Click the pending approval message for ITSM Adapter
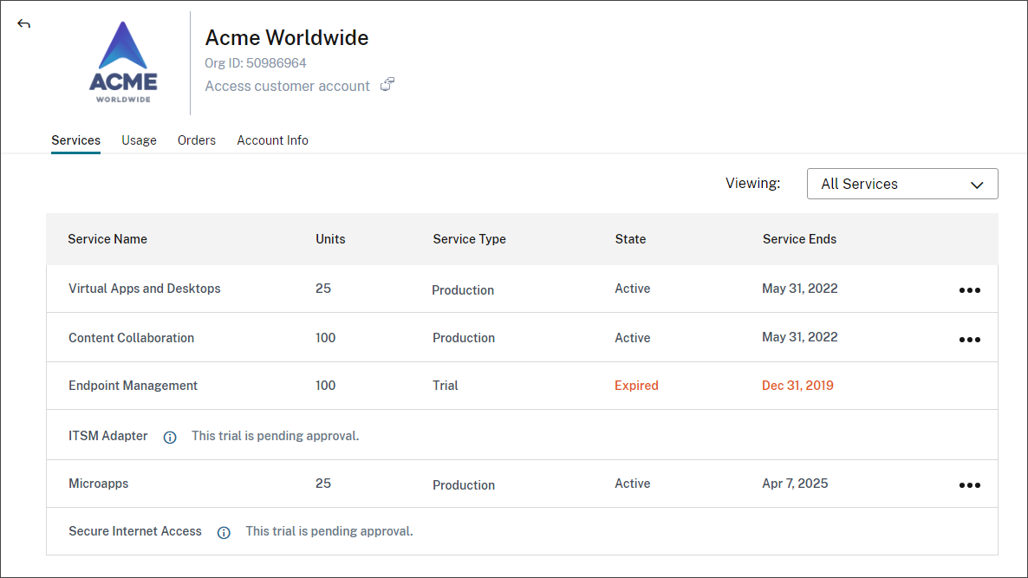1028x578 pixels. (x=276, y=436)
